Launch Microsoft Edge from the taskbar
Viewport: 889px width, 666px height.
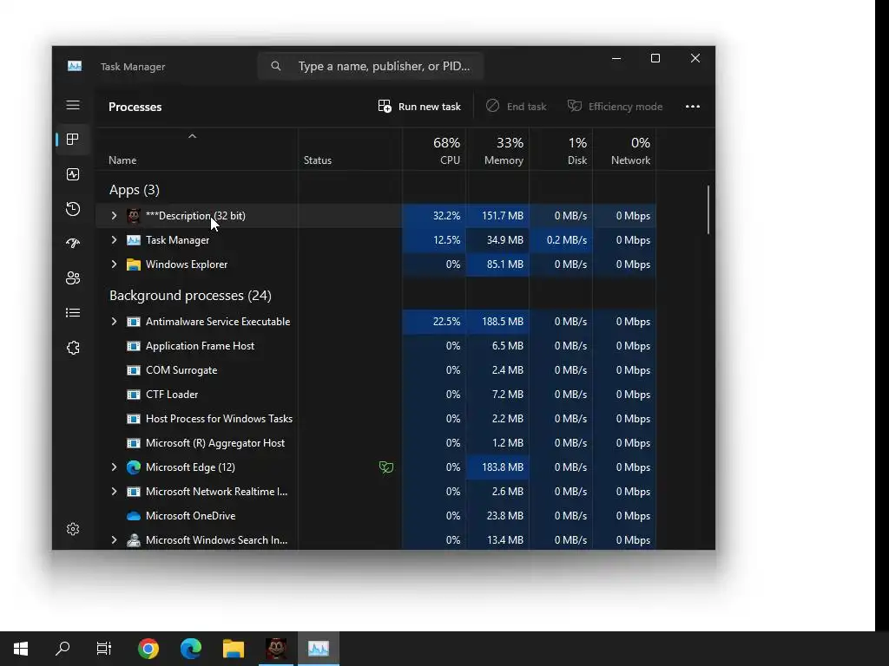(190, 649)
